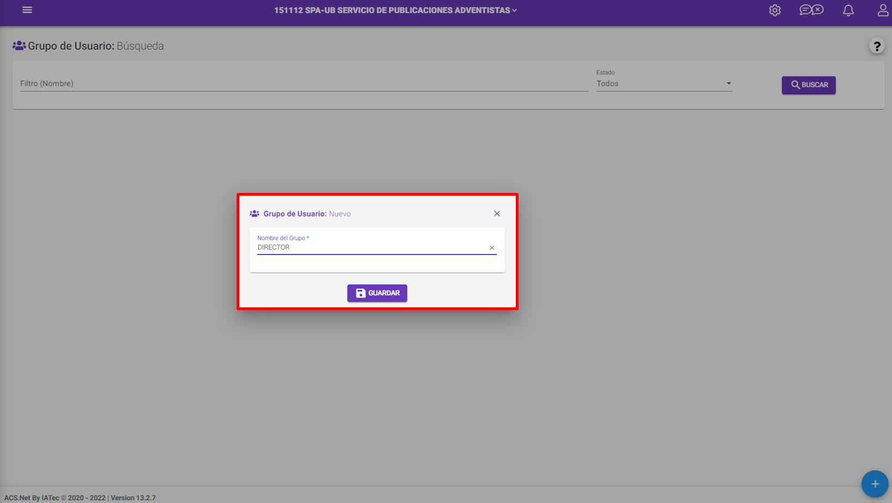Expand the SPA-UB entity selector in header
This screenshot has width=892, height=503.
tap(395, 10)
